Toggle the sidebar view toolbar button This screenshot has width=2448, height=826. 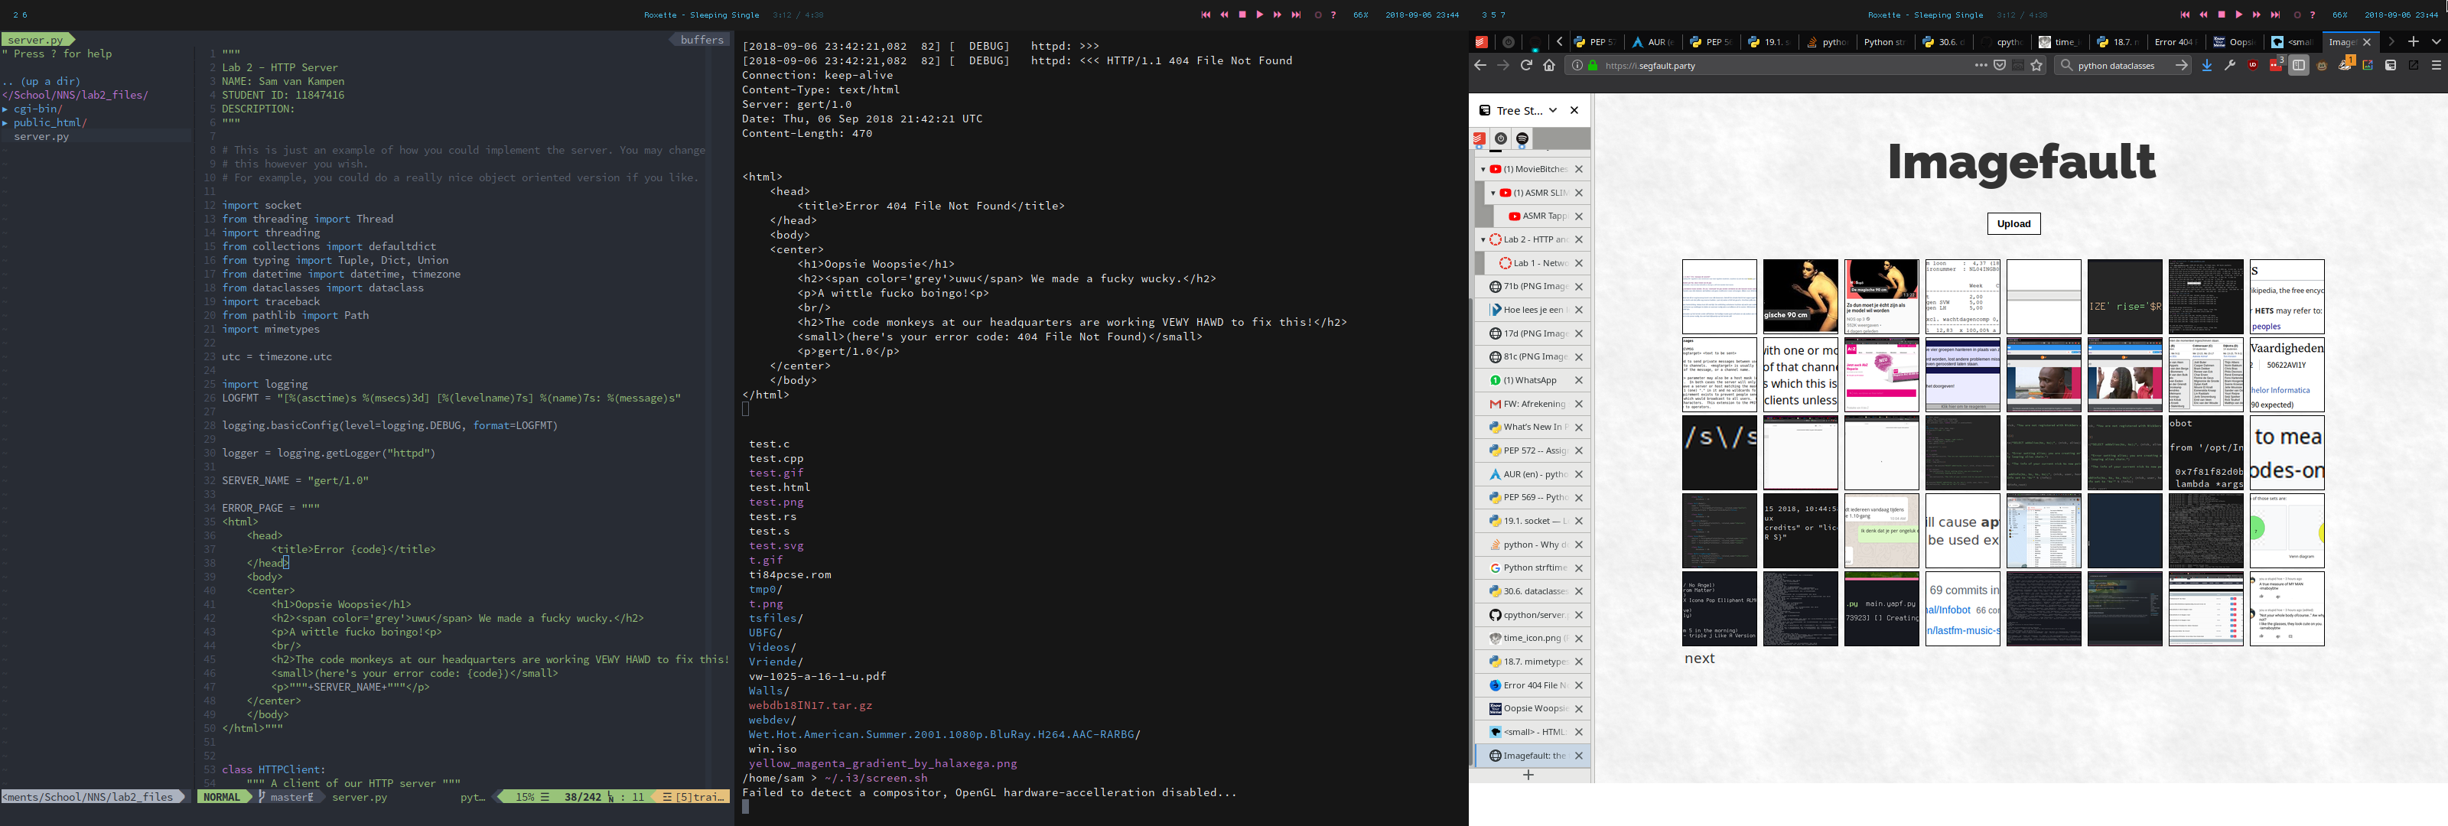pyautogui.click(x=2298, y=66)
